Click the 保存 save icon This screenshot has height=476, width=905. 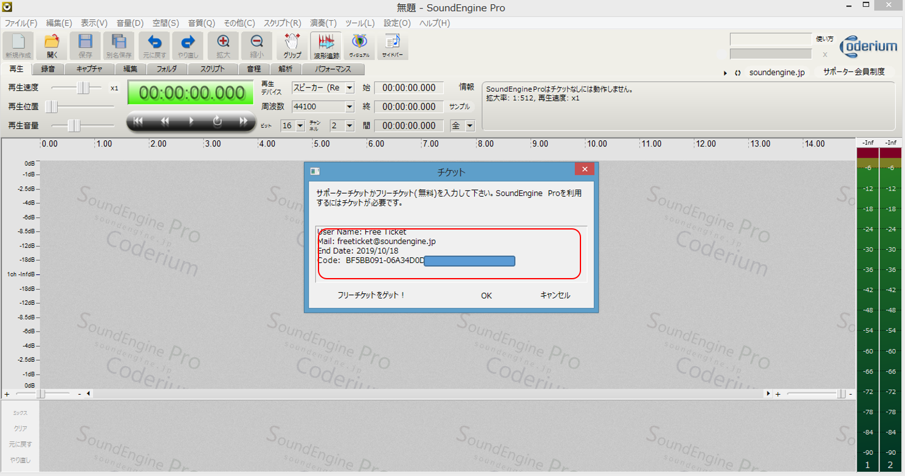[x=86, y=46]
